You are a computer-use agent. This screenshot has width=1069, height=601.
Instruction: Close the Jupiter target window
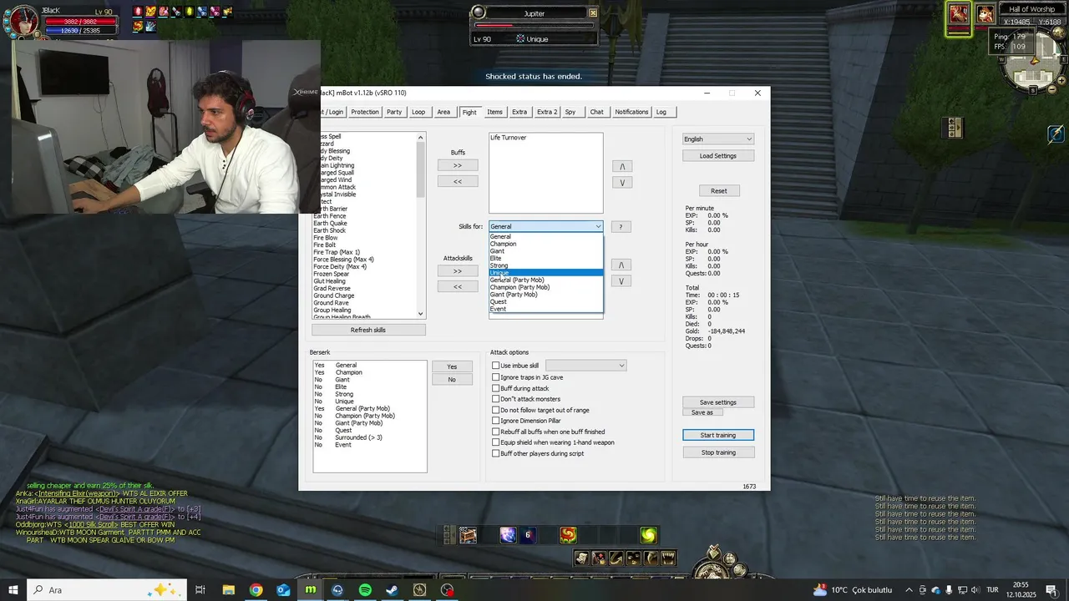593,13
